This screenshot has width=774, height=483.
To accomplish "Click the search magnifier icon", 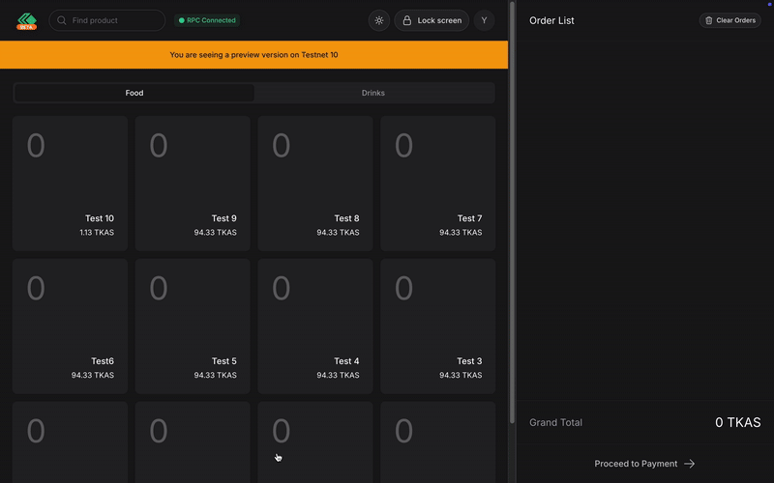I will tap(62, 20).
